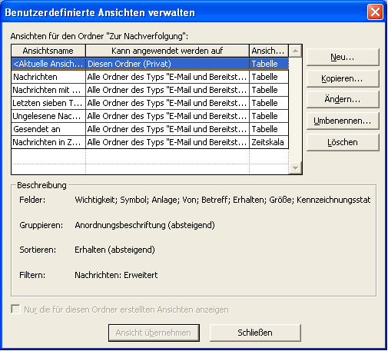
Task: Click the Felder value text
Action: 223,200
